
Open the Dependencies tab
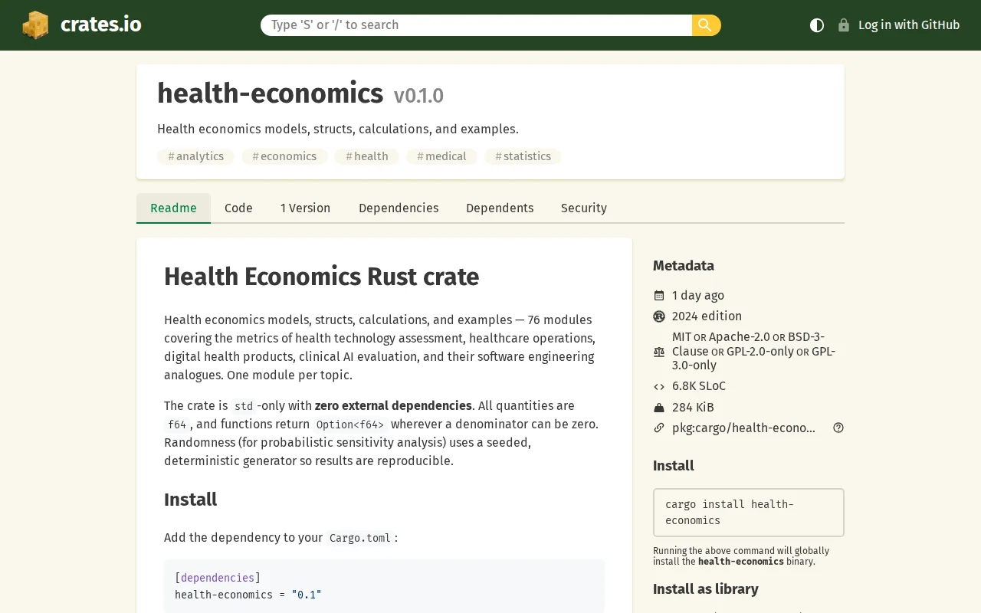tap(399, 208)
